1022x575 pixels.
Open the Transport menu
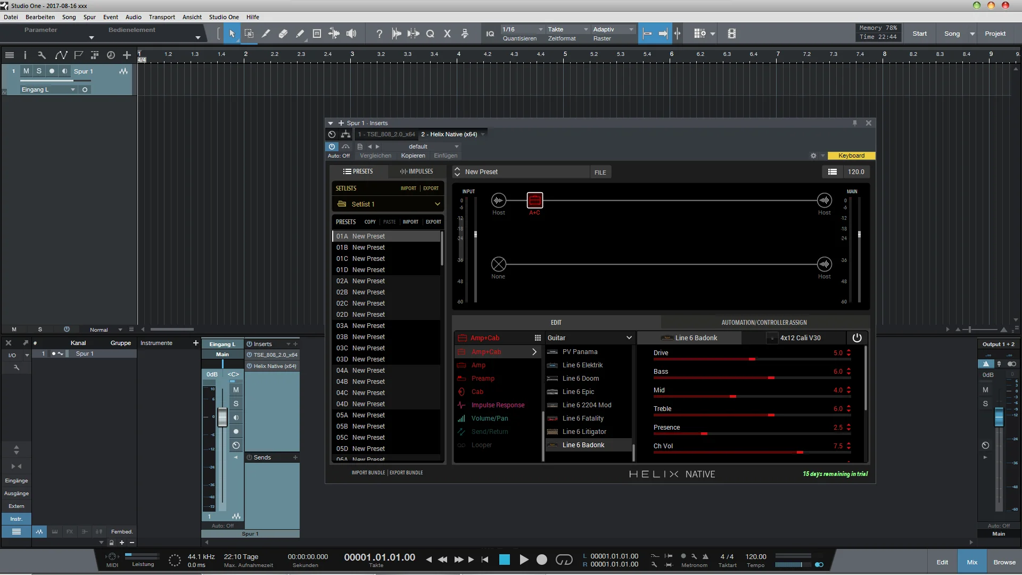point(162,17)
